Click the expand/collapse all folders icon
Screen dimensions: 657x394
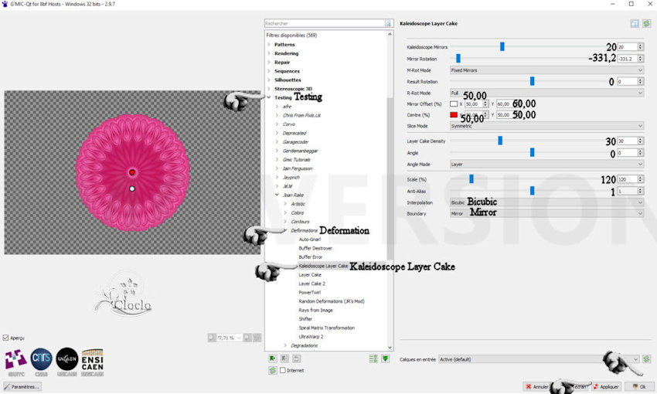(x=373, y=358)
